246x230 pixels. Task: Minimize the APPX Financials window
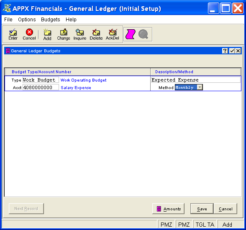[213, 8]
